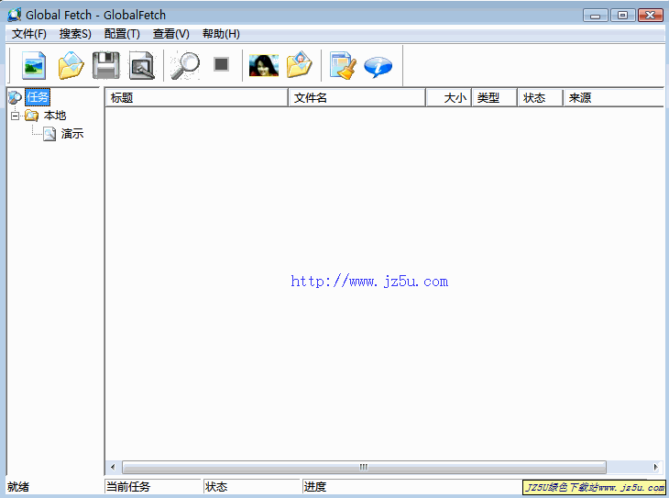Open the 帮助(H) menu
This screenshot has width=669, height=498.
click(x=221, y=34)
